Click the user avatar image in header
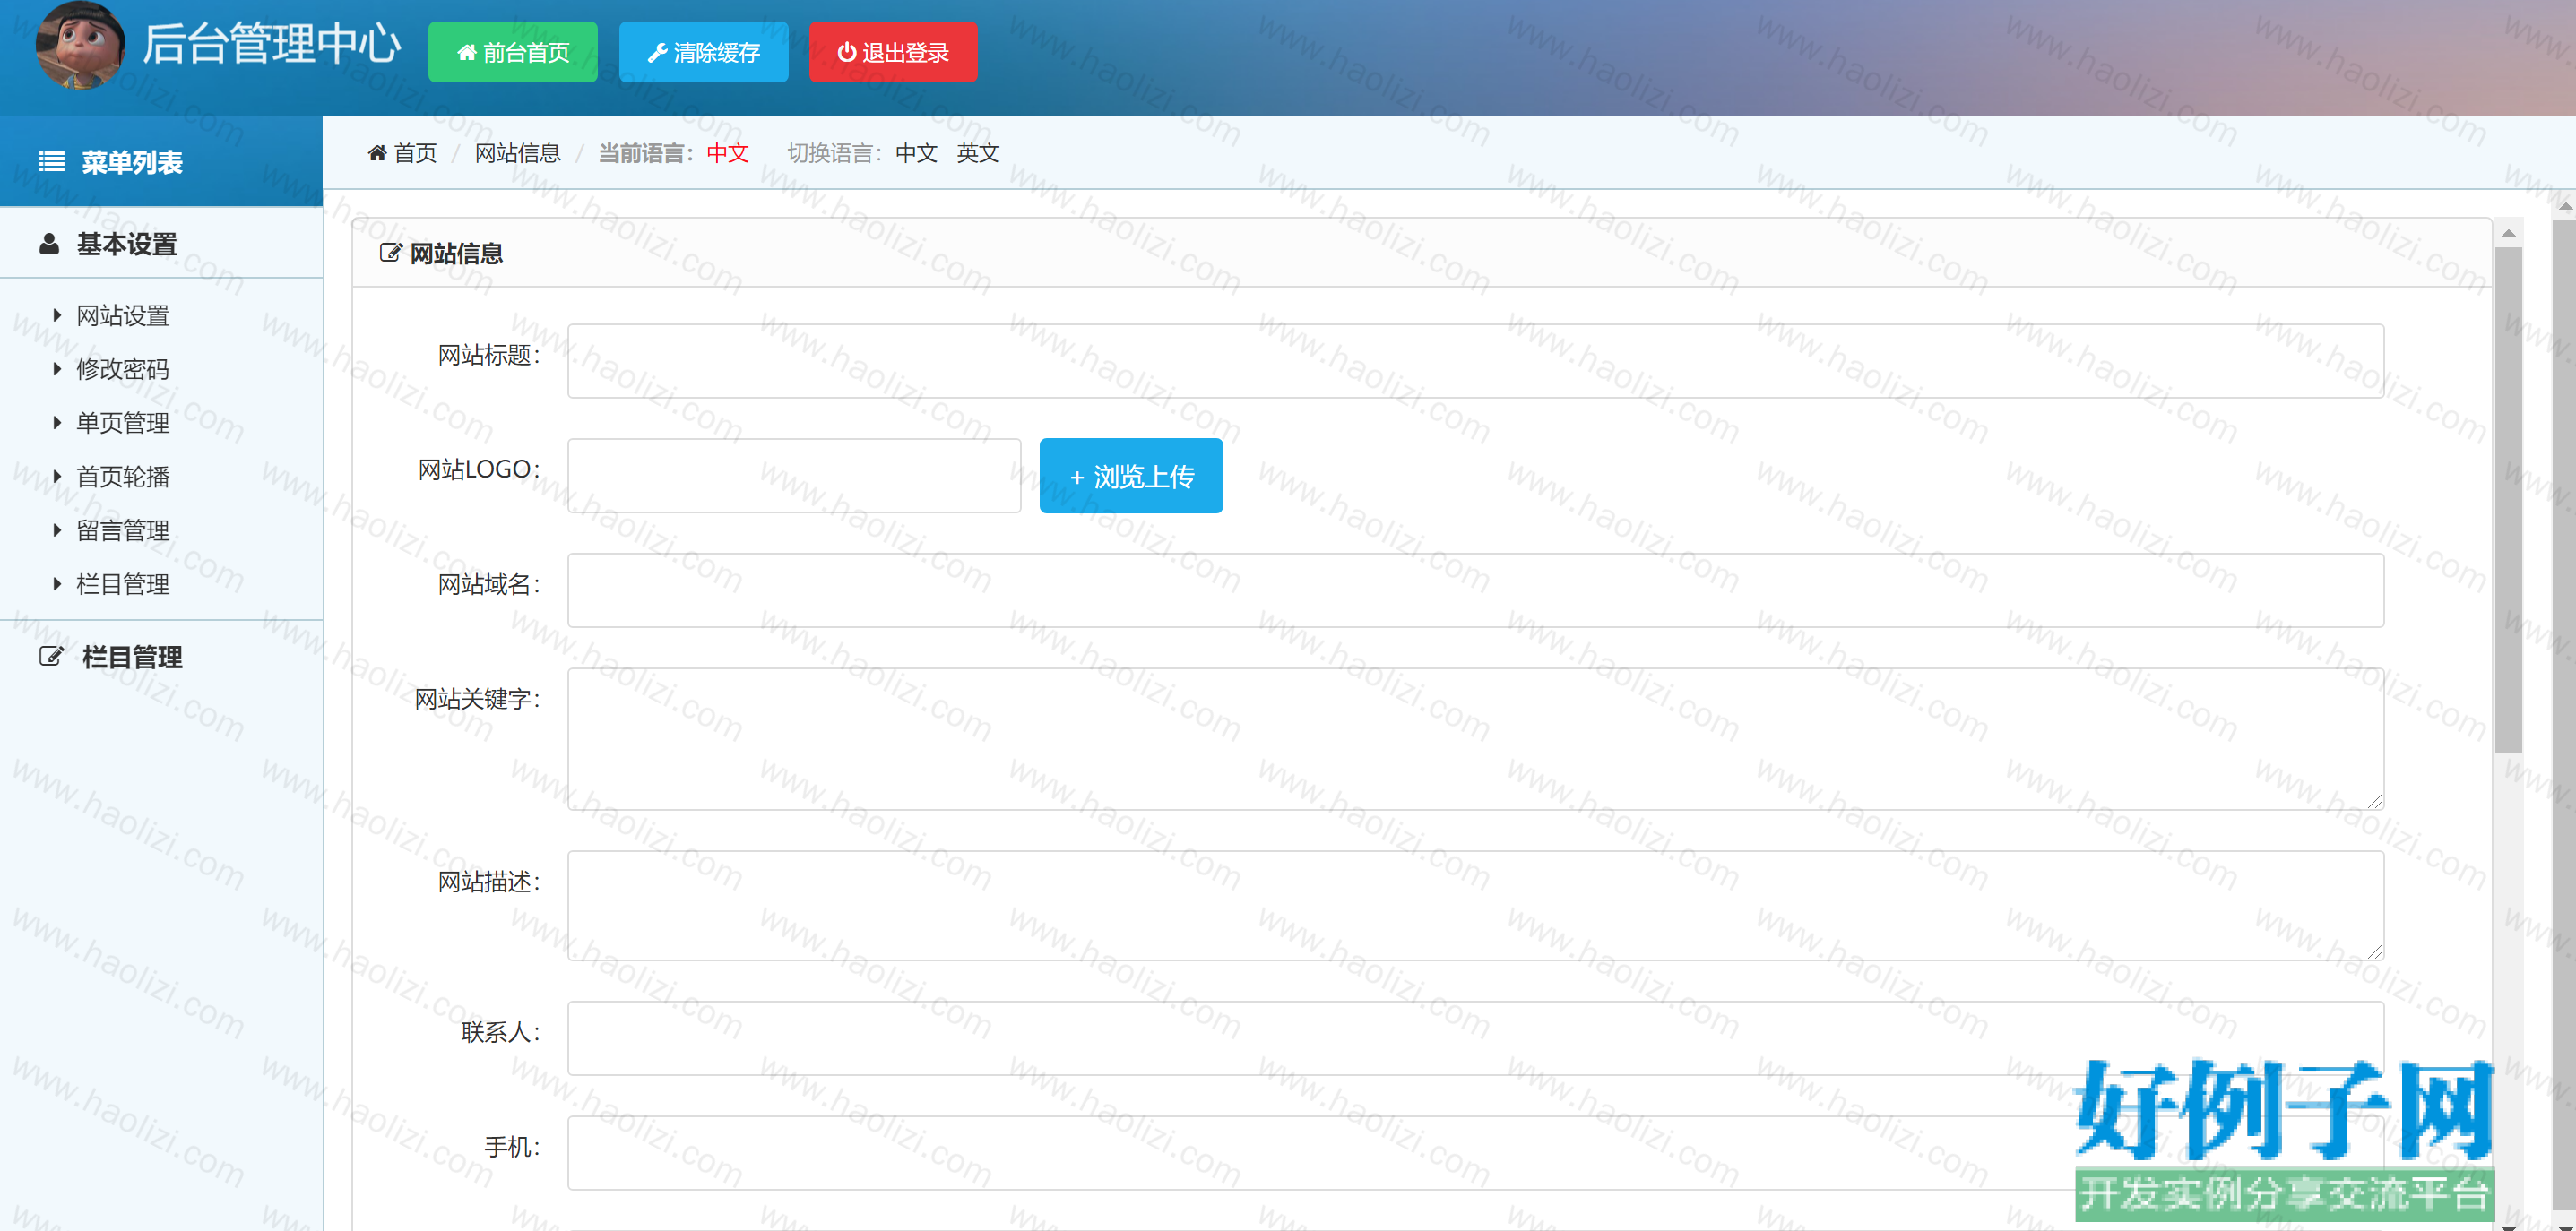Viewport: 2576px width, 1231px height. click(x=80, y=45)
